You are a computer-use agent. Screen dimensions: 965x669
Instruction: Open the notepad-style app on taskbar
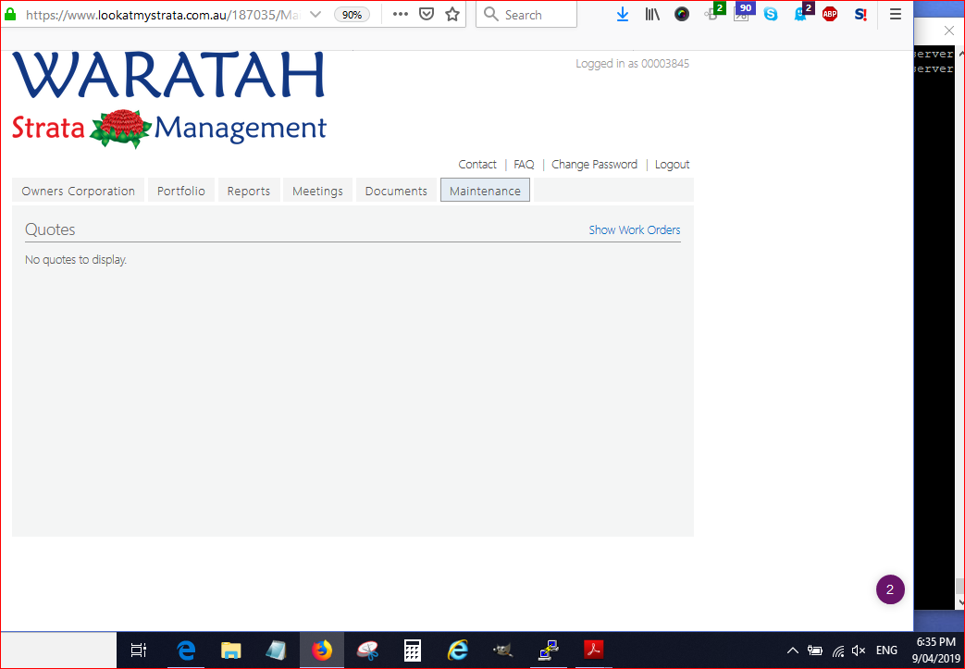[276, 650]
